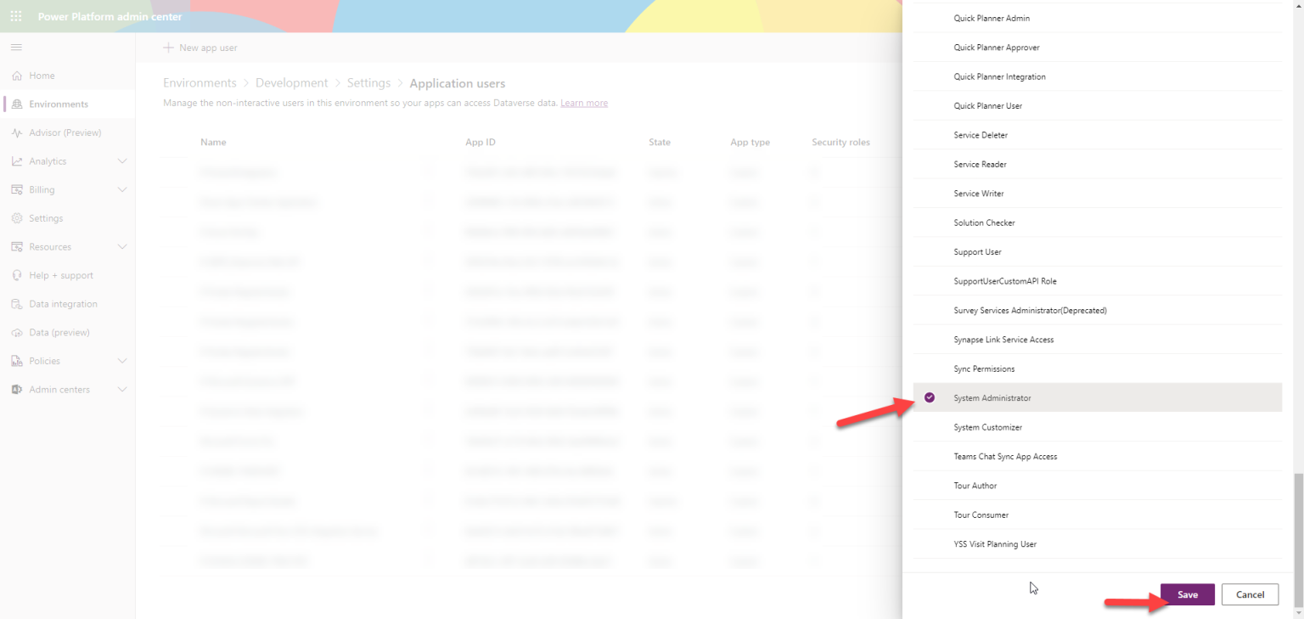Open Settings in the left navigation
This screenshot has height=619, width=1304.
(46, 218)
